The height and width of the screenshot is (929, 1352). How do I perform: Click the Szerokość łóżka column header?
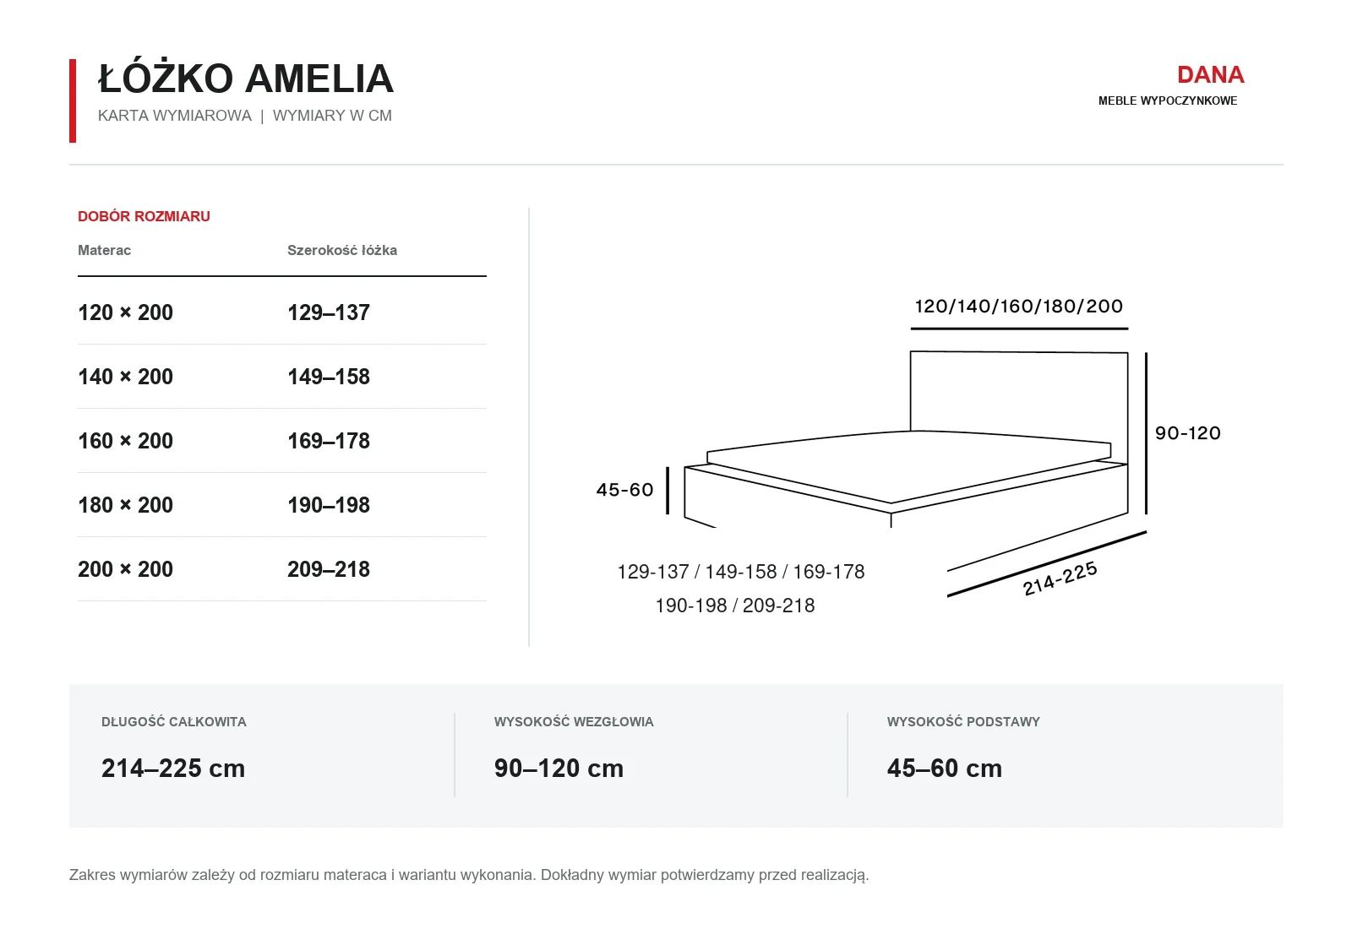coord(342,250)
